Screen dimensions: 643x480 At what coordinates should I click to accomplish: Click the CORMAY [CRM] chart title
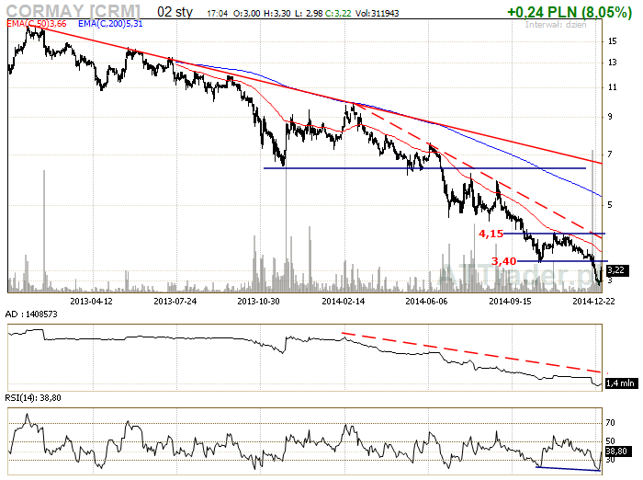coord(73,11)
